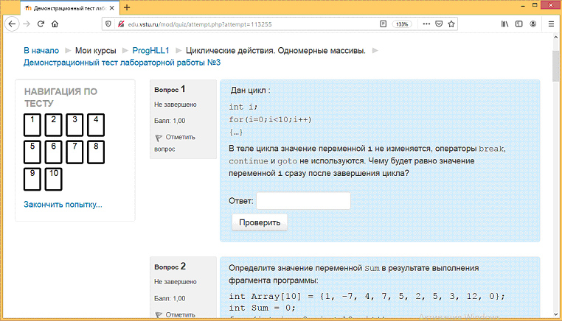Show sidebars via toolbar icon
The width and height of the screenshot is (562, 321).
click(x=518, y=24)
